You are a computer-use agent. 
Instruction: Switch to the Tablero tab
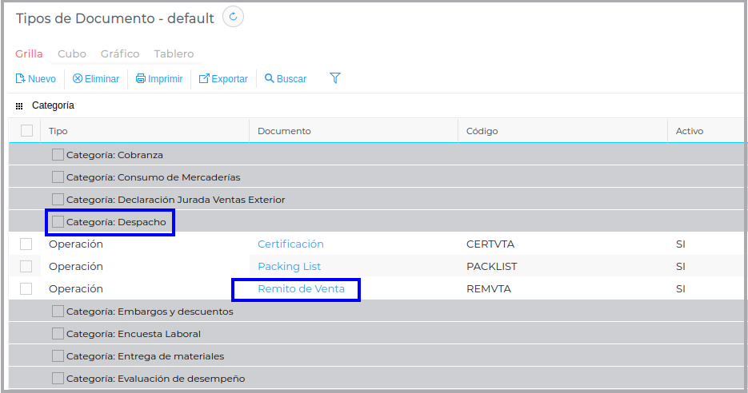point(174,54)
